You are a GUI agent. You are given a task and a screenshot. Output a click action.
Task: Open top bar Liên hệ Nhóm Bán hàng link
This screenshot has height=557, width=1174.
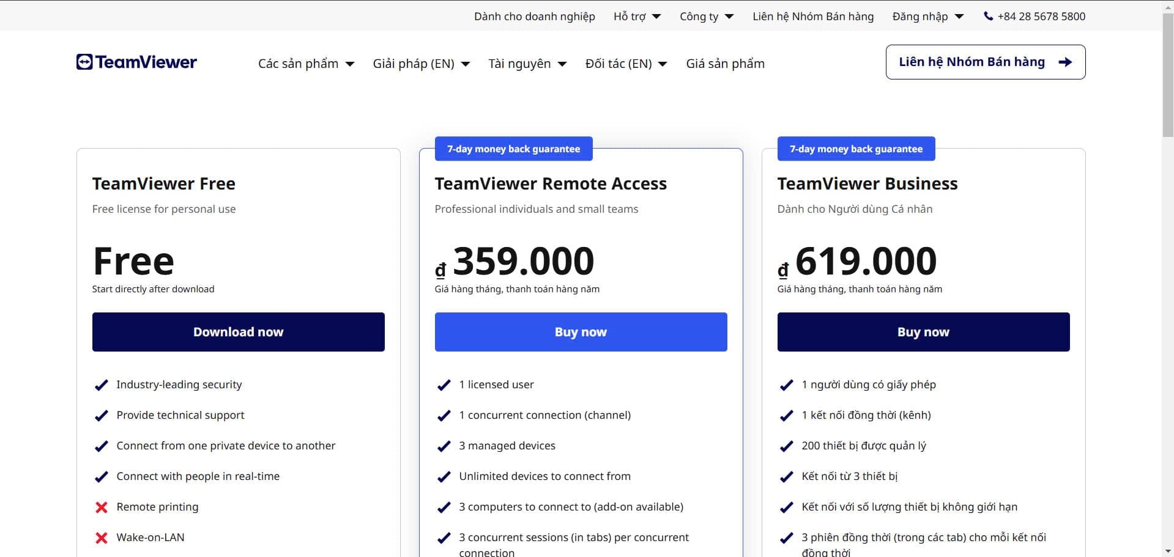[x=813, y=17]
